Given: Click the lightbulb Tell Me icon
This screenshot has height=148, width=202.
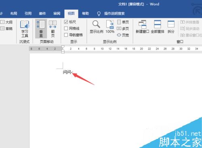Looking at the screenshot, I should coord(99,14).
